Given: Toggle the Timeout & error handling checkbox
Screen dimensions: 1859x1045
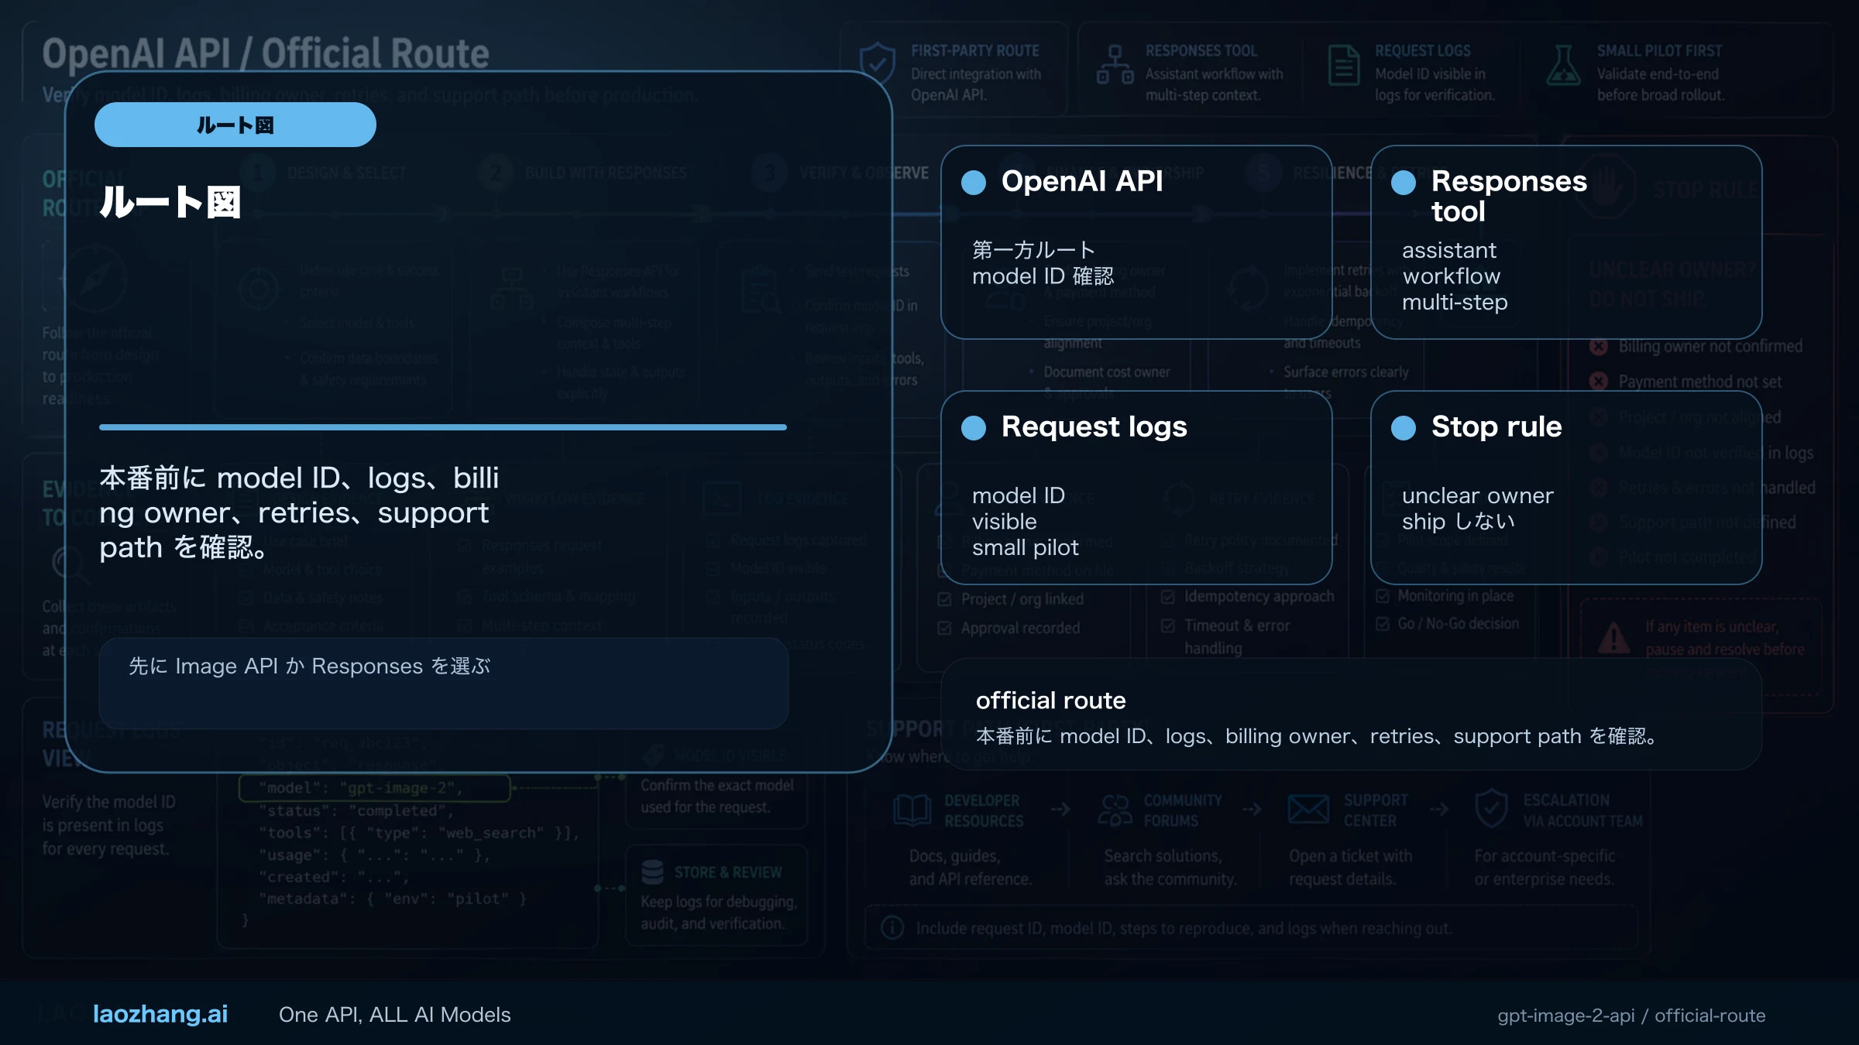Looking at the screenshot, I should (1168, 625).
